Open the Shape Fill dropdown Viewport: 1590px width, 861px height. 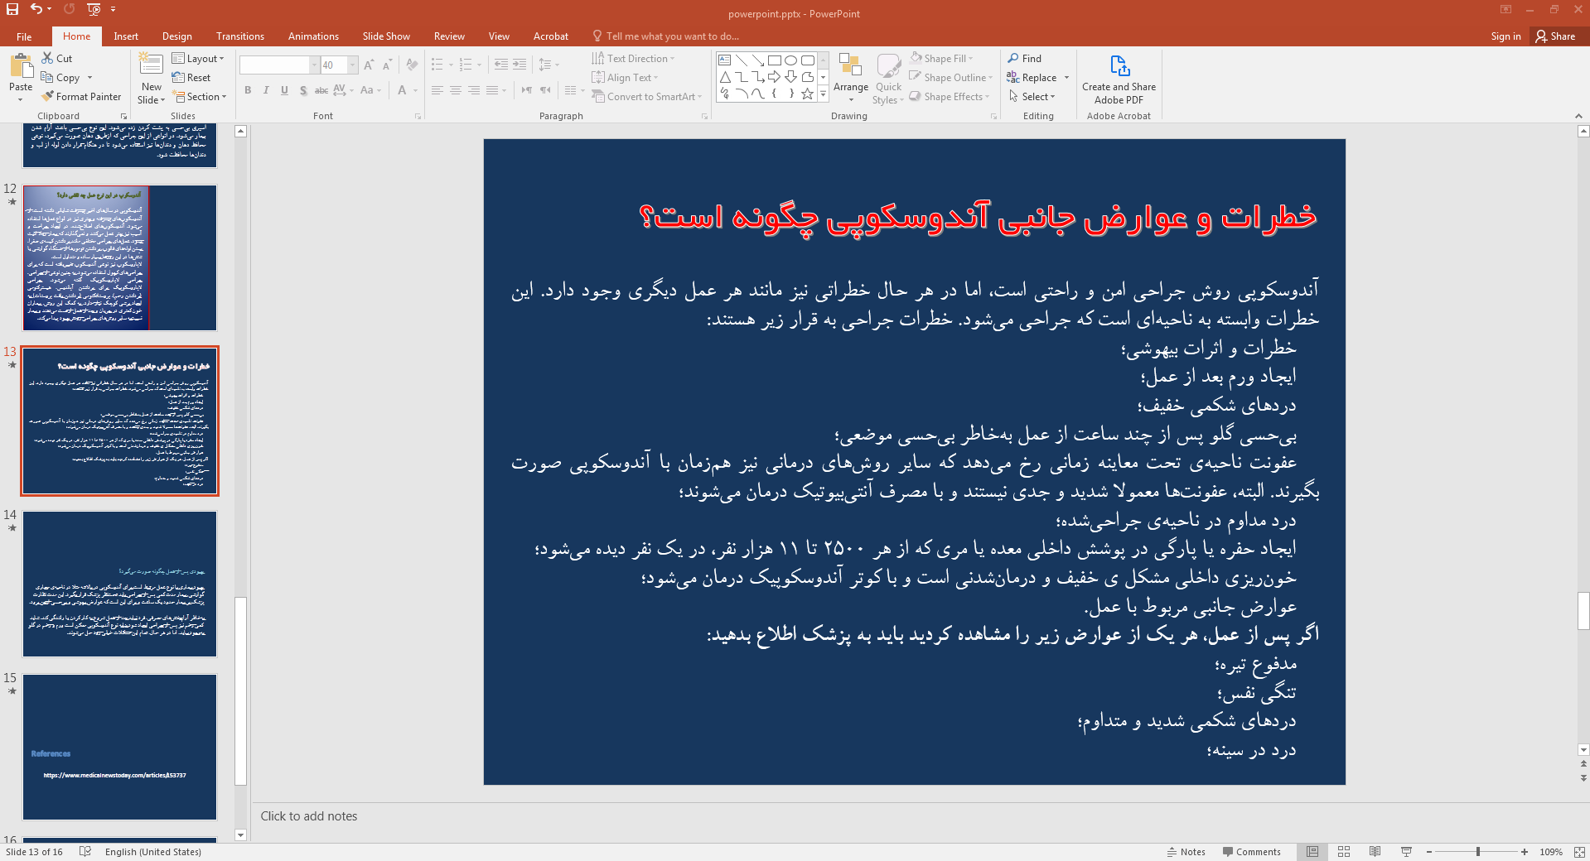(942, 58)
